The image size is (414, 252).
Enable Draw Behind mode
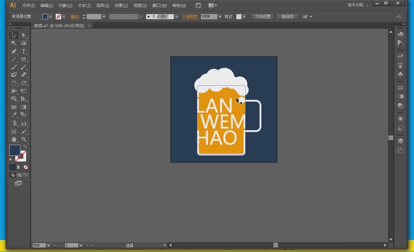(x=19, y=175)
